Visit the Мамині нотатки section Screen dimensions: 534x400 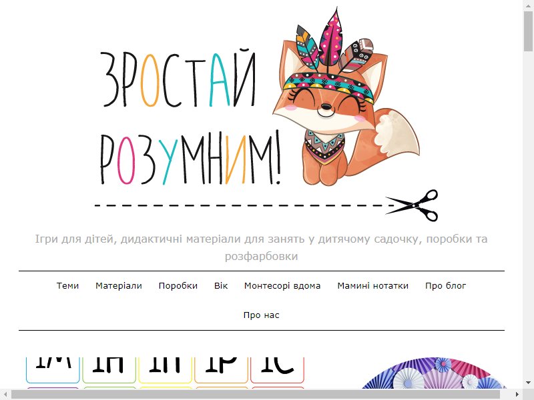coord(373,286)
